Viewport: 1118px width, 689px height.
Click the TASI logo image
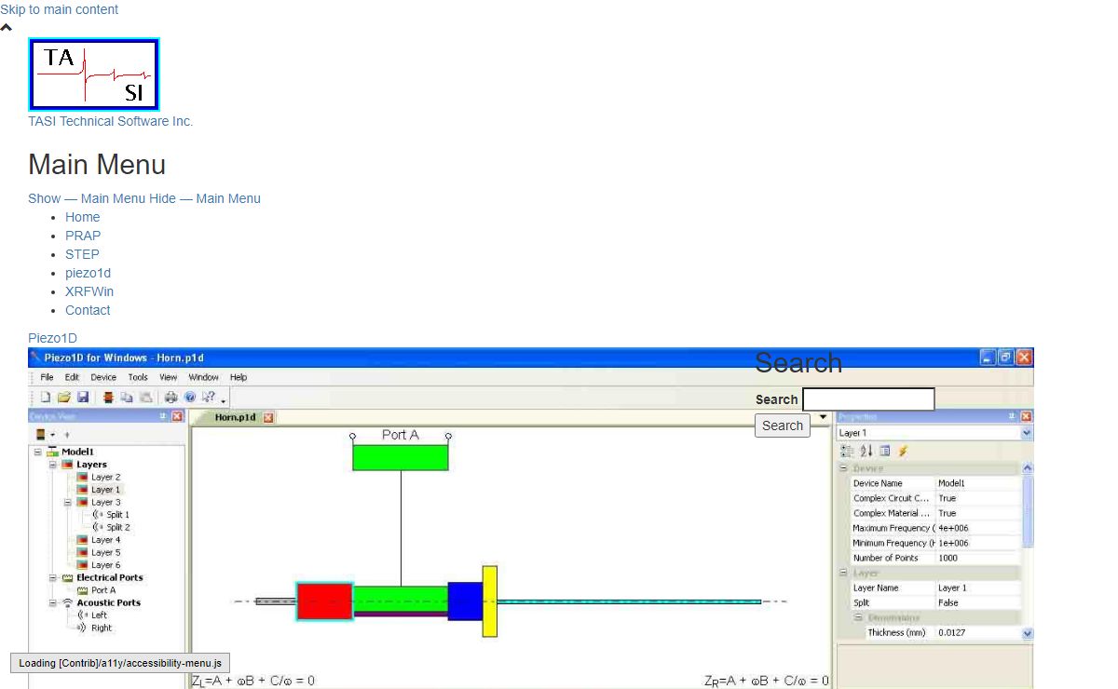point(94,74)
